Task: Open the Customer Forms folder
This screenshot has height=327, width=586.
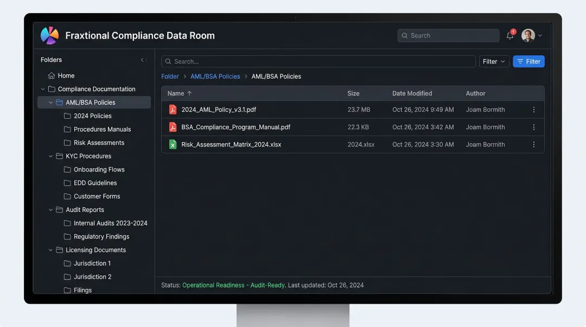Action: pos(97,196)
